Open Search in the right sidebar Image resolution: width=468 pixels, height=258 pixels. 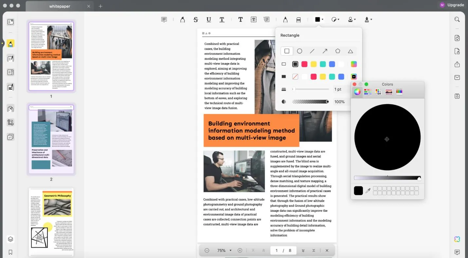pos(457,19)
